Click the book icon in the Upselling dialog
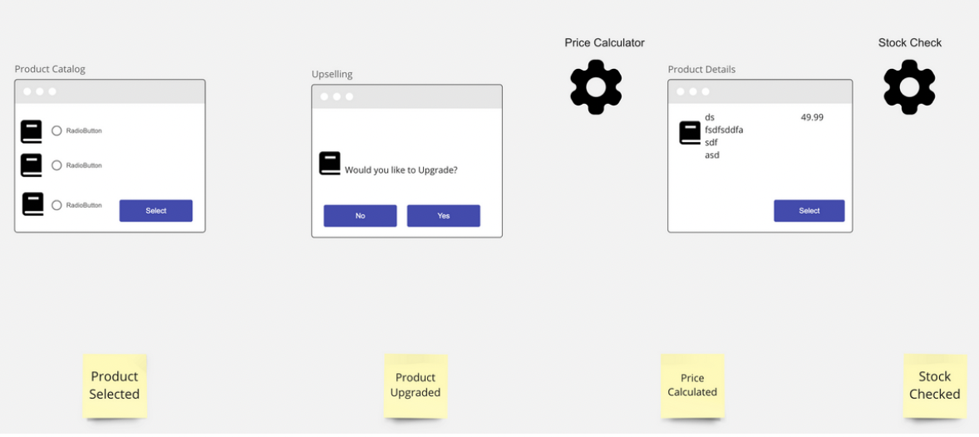 tap(330, 164)
